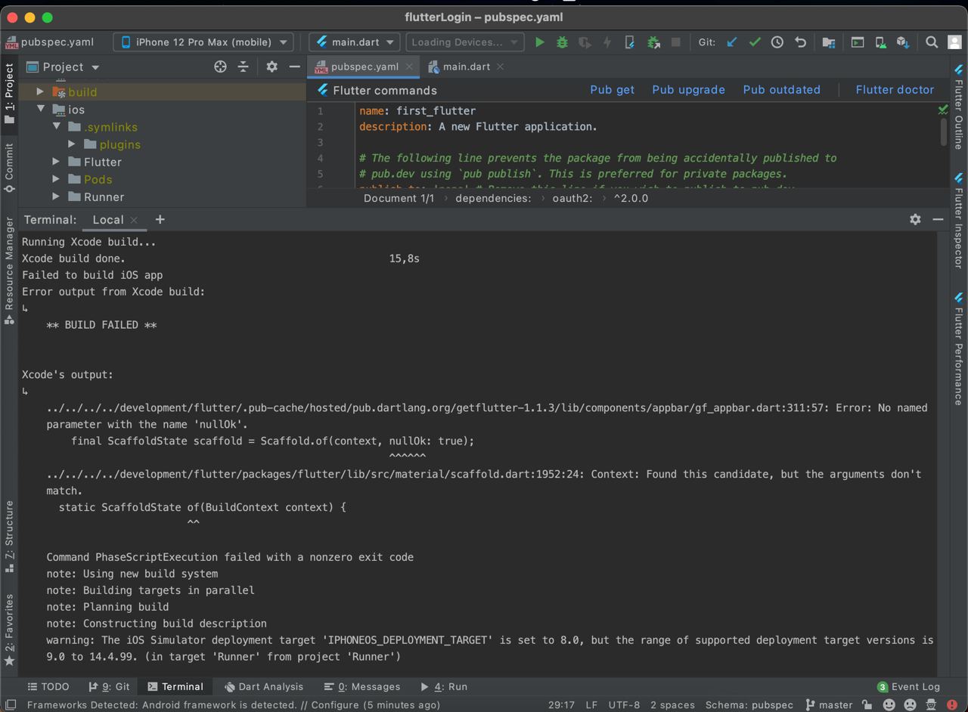
Task: Click the Run Anything terminal-window icon
Action: coord(858,42)
